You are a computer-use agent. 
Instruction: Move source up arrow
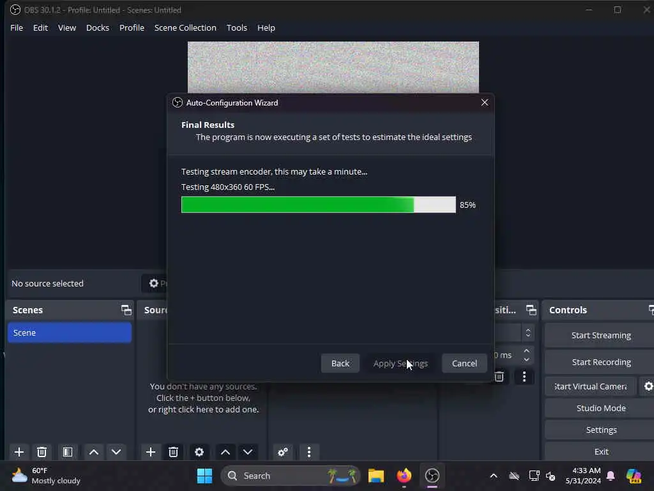[225, 452]
